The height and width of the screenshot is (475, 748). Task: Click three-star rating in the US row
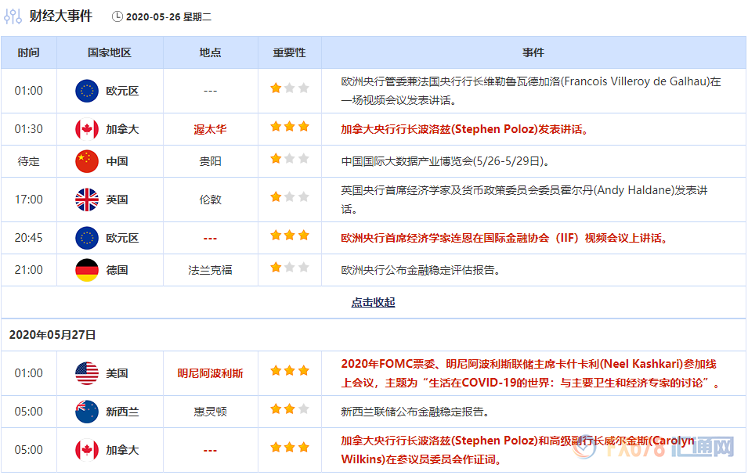click(290, 370)
